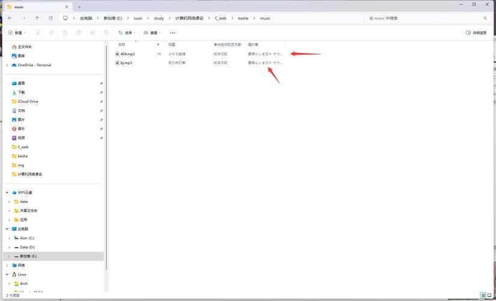Collapse the WPS云盘 node
Screen dimensions: 496x301
click(x=7, y=193)
